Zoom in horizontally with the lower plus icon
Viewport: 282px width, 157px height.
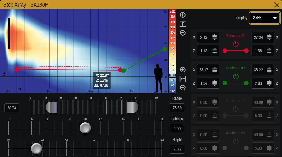pos(183,70)
